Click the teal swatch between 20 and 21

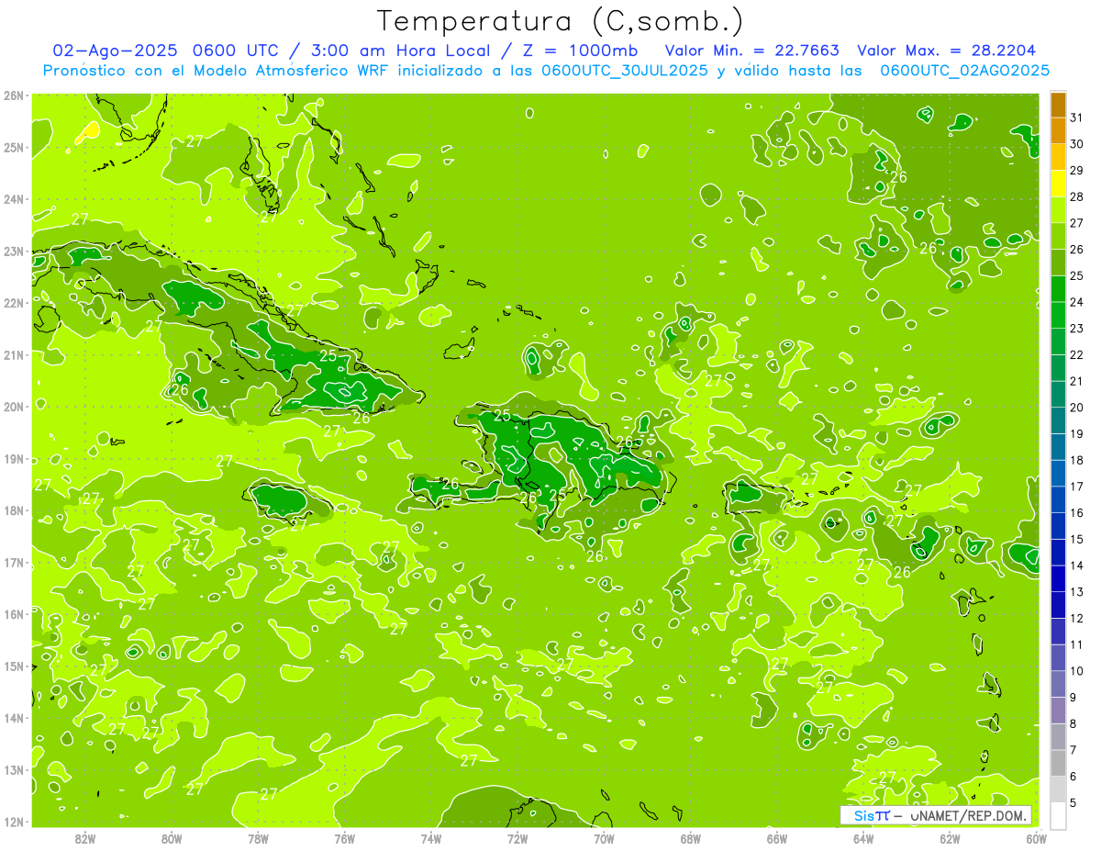(x=1058, y=394)
